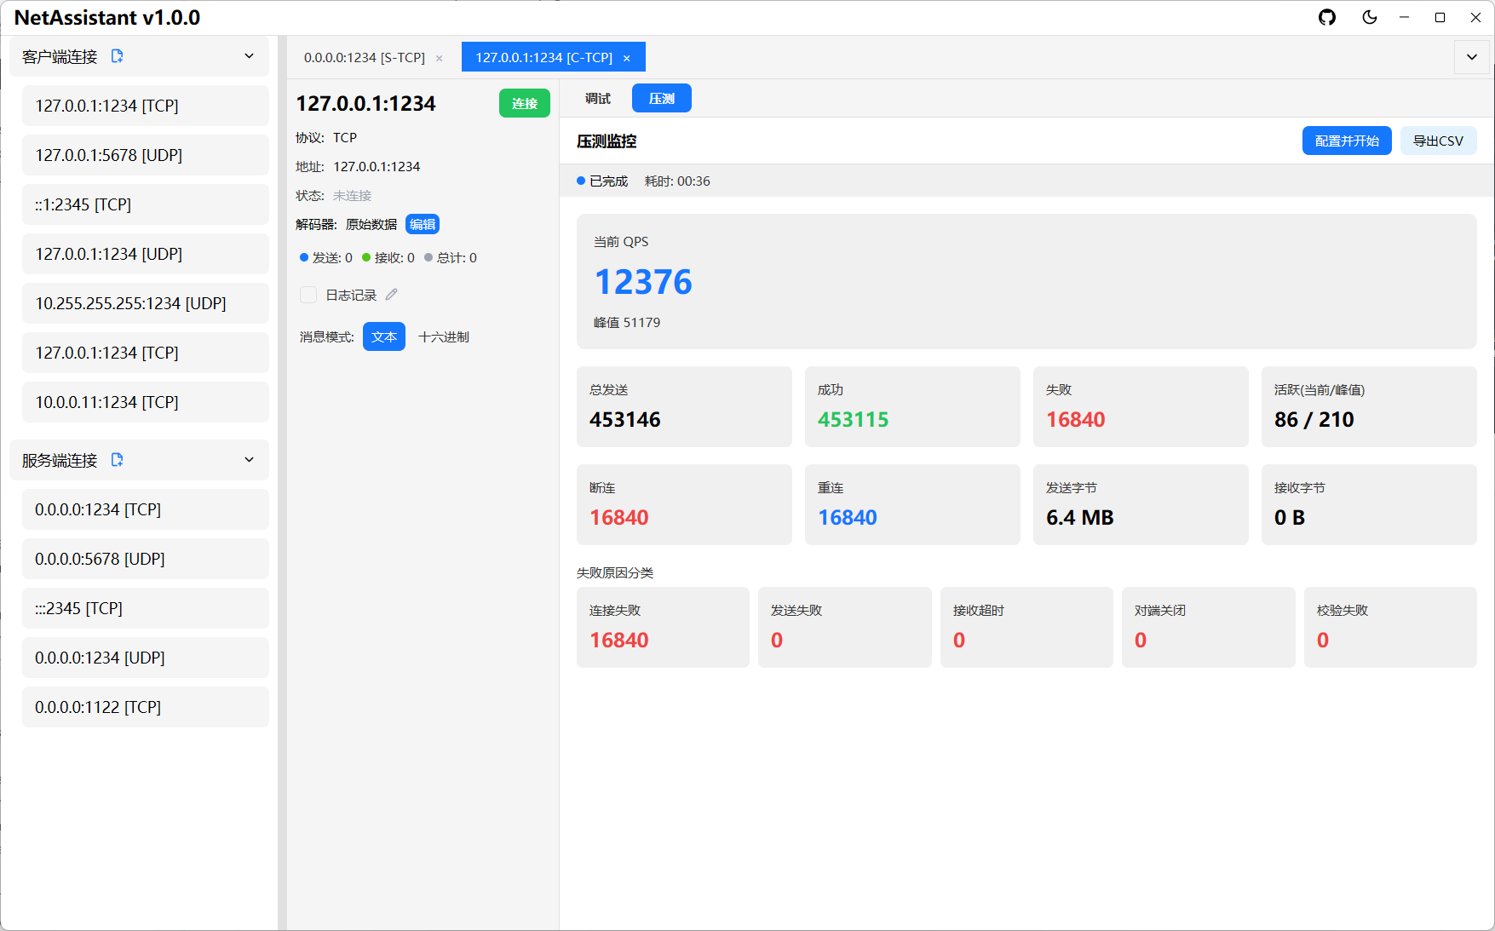
Task: Click the 峰值 51179 peak label
Action: click(x=627, y=322)
